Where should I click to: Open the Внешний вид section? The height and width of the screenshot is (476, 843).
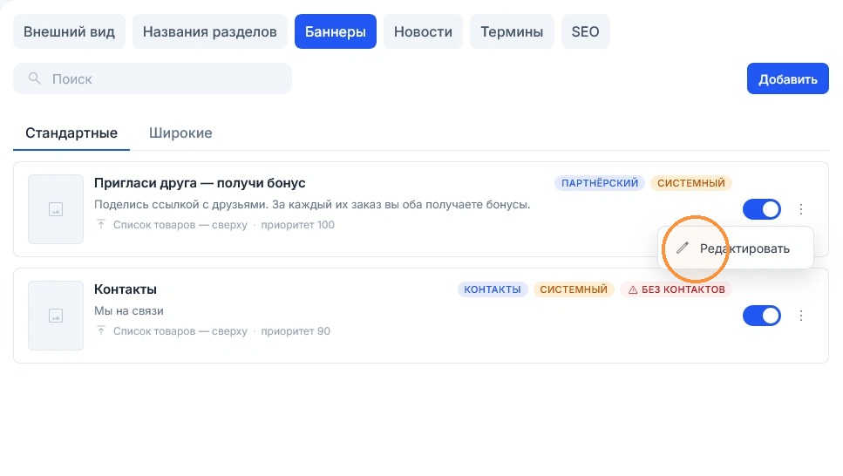70,31
